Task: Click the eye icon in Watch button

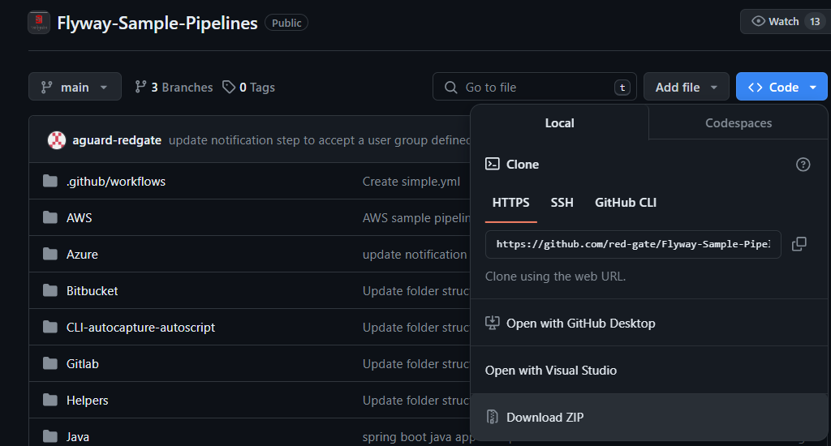Action: point(759,21)
